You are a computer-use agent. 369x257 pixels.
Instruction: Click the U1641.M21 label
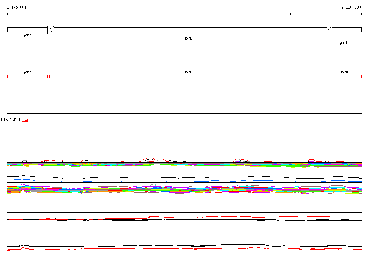(x=11, y=120)
